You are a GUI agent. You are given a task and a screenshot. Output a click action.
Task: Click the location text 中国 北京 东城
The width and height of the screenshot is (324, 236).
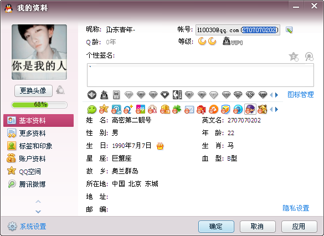coord(135,184)
